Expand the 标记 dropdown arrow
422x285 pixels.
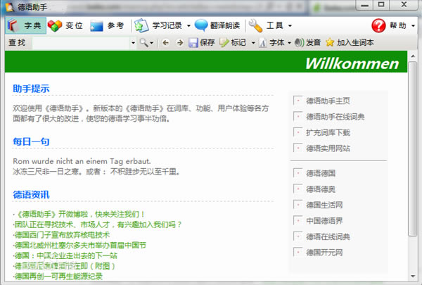[x=253, y=43]
